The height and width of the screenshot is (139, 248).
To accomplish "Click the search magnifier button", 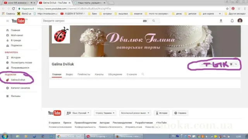I will coord(153,21).
